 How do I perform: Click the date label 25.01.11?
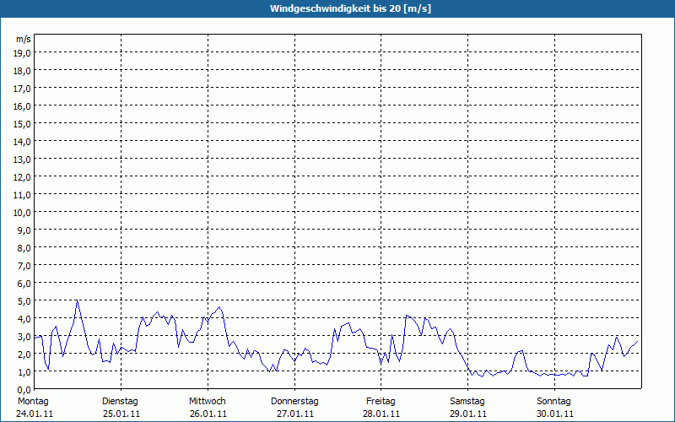tap(121, 414)
